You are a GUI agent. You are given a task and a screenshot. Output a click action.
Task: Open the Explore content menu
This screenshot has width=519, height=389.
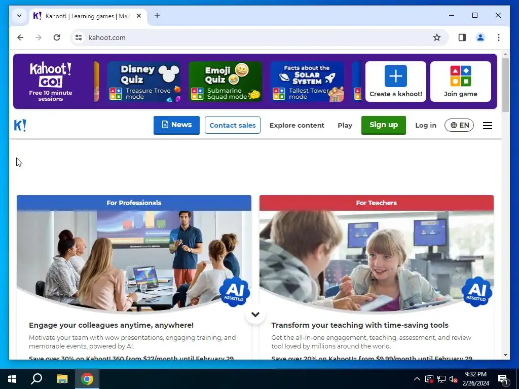(297, 126)
